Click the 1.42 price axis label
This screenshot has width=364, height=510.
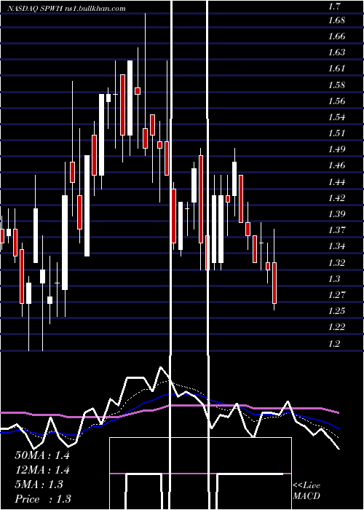click(336, 198)
